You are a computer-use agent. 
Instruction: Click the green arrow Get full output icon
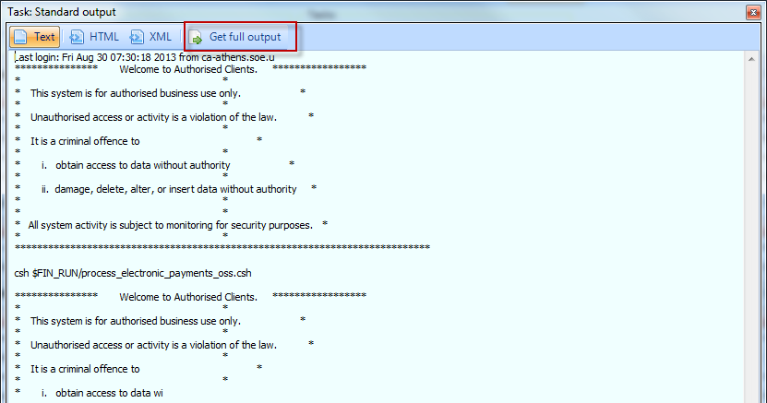[196, 37]
